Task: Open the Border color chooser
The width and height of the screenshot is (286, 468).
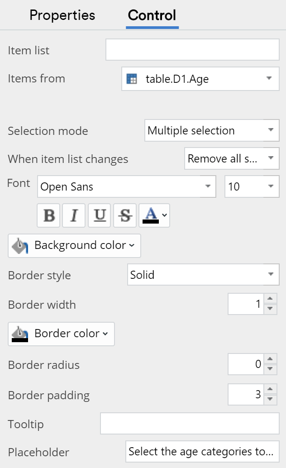Action: (61, 334)
